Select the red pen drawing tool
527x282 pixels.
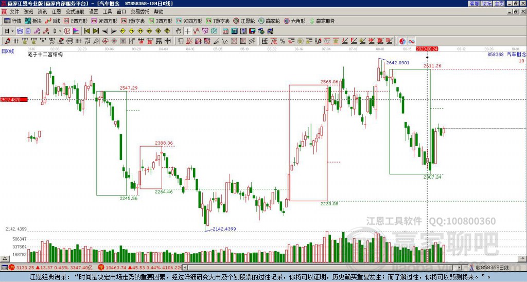[x=7, y=41]
